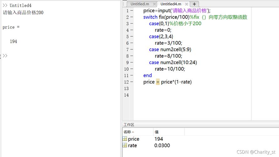The height and width of the screenshot is (157, 279).
Task: Switch to the Untitled.m editor tab
Action: 140,4
